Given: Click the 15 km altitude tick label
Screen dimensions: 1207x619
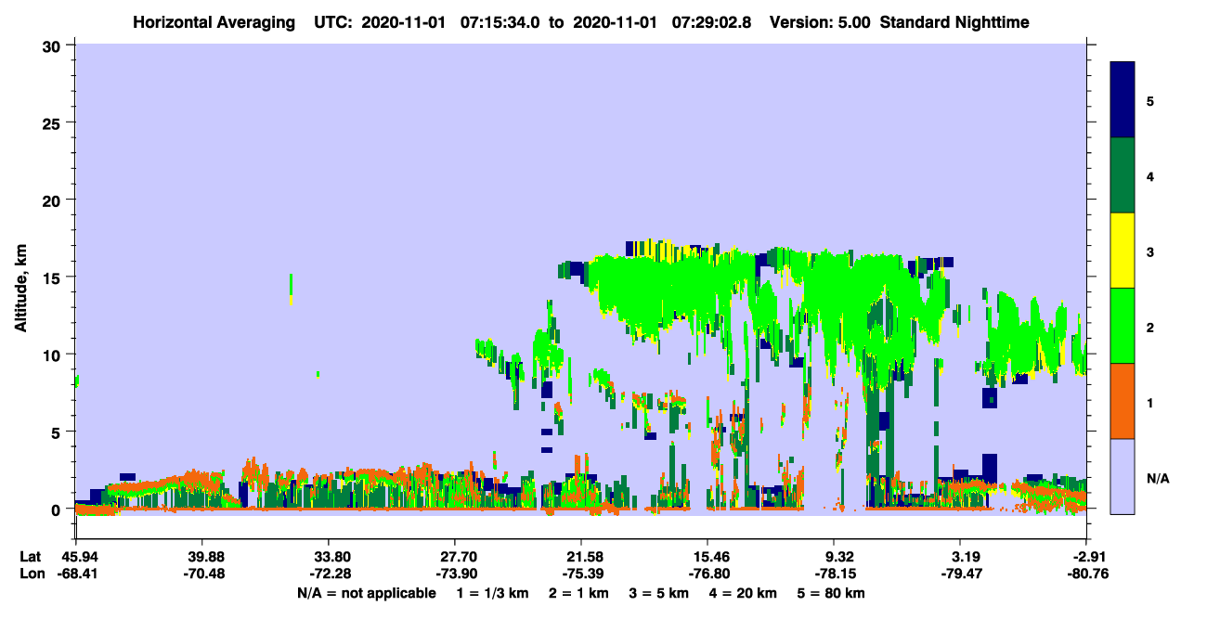Looking at the screenshot, I should coord(54,277).
